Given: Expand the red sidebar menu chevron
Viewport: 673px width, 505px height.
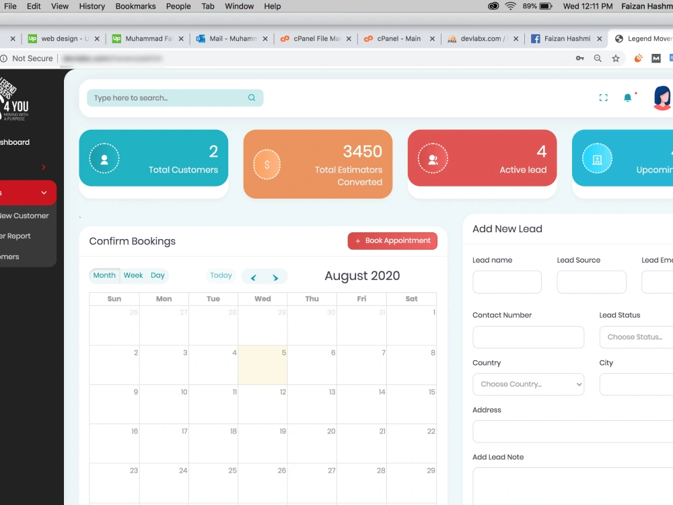Looking at the screenshot, I should click(x=44, y=193).
